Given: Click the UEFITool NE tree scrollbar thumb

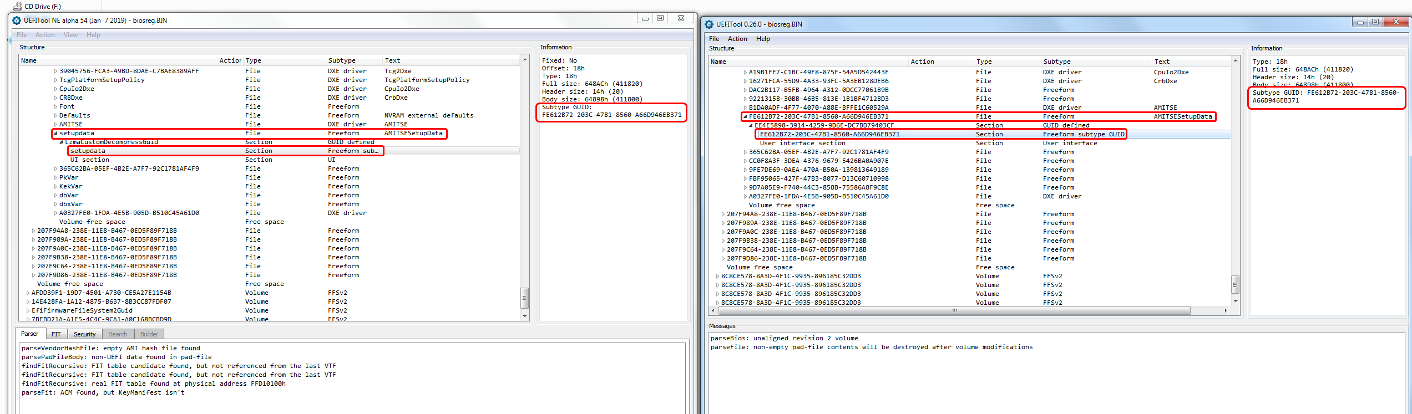Looking at the screenshot, I should (x=524, y=298).
